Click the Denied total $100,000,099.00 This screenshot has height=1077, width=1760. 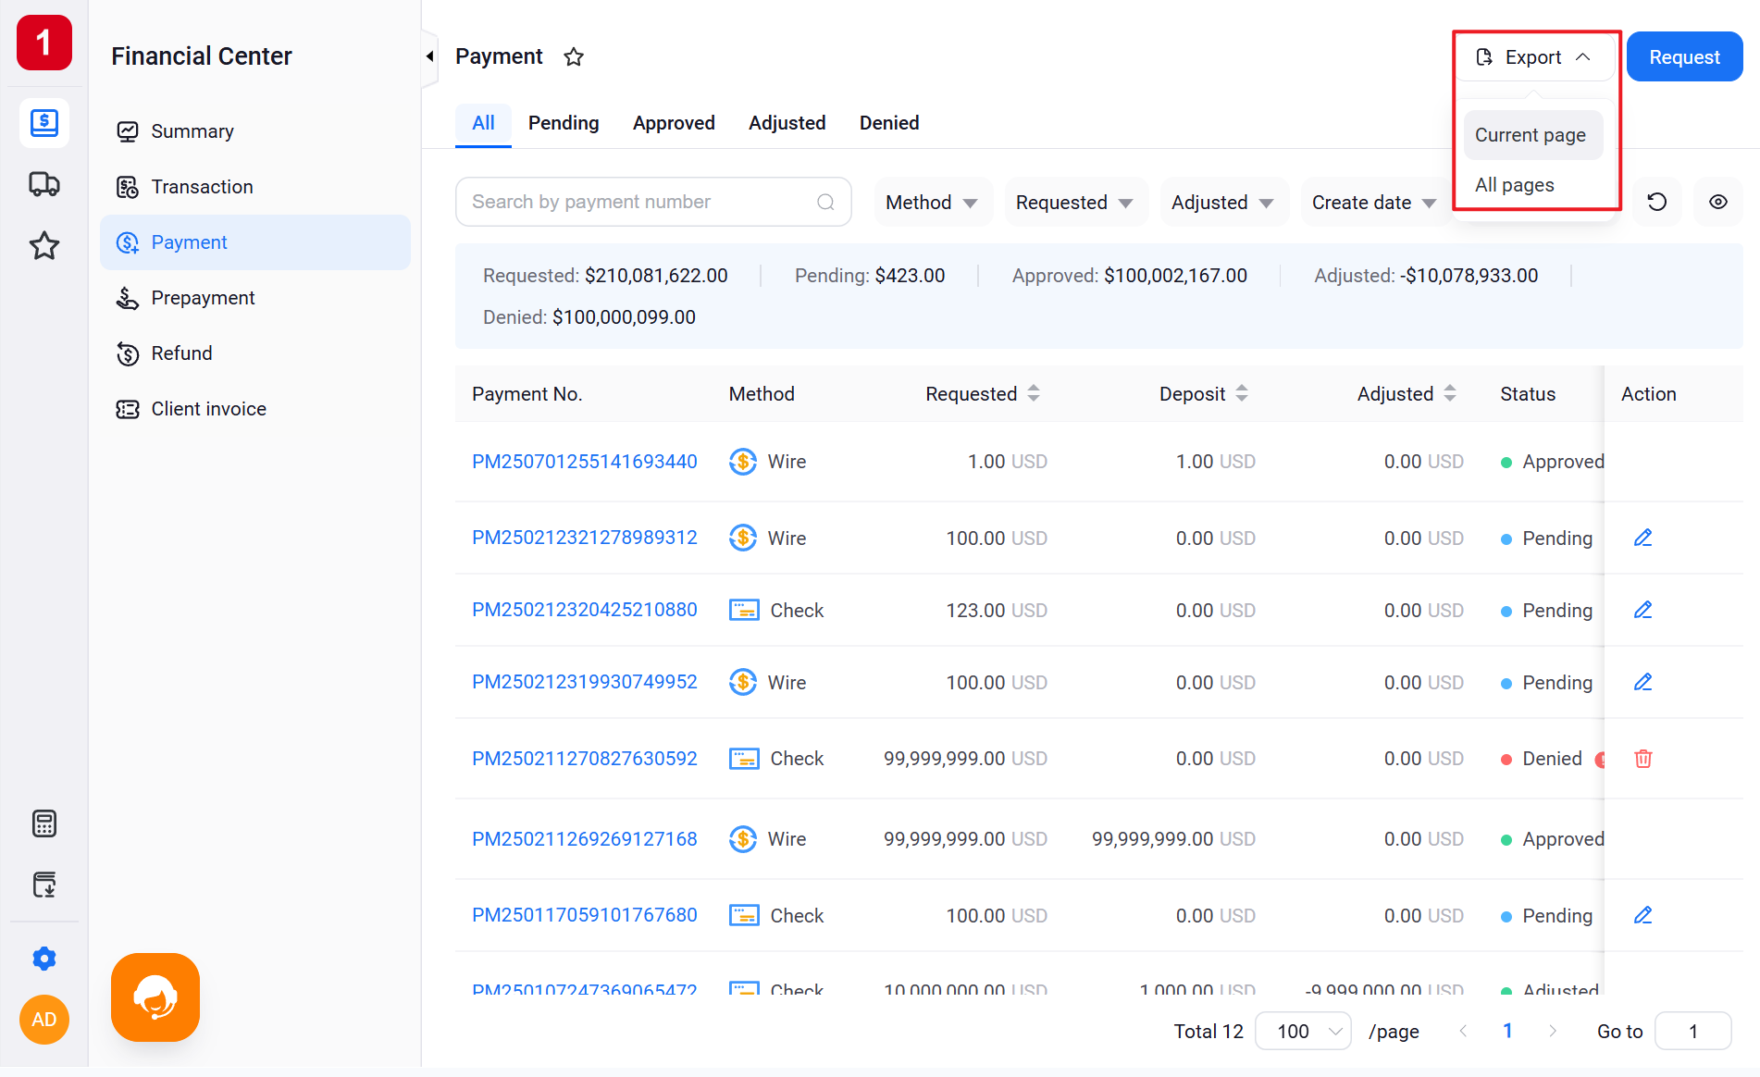click(x=624, y=317)
